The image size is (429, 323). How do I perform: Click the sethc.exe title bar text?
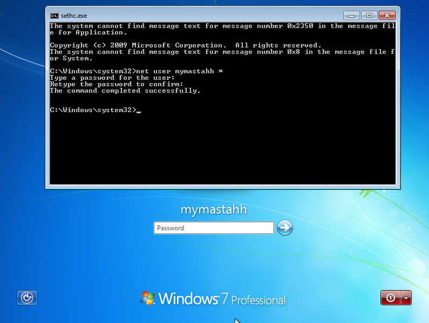74,16
